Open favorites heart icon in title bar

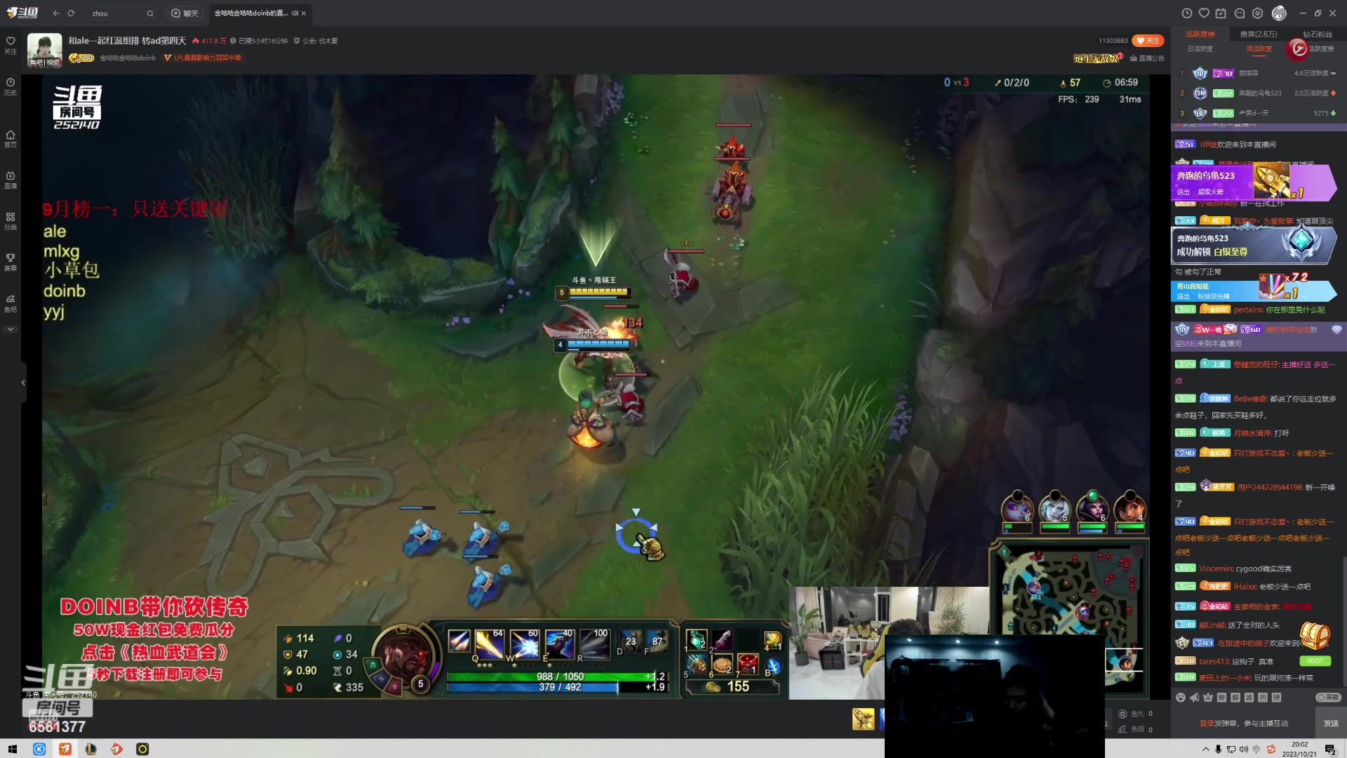click(1204, 13)
